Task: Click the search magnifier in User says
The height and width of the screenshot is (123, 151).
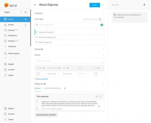Action: tap(100, 19)
